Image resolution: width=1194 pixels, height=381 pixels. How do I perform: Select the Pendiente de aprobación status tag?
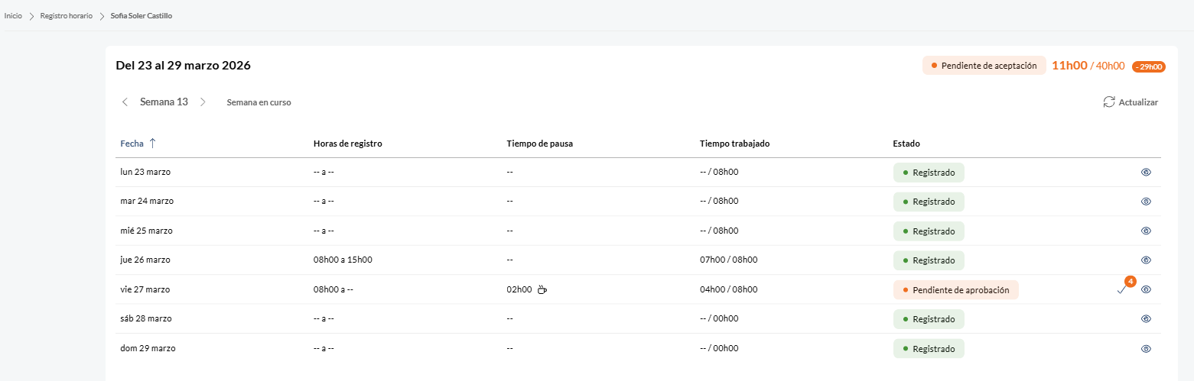pyautogui.click(x=955, y=290)
